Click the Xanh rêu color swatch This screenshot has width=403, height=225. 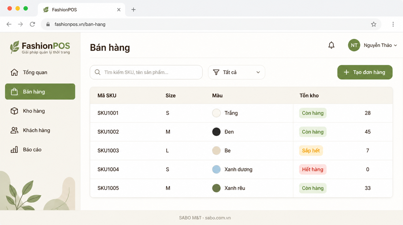(216, 188)
